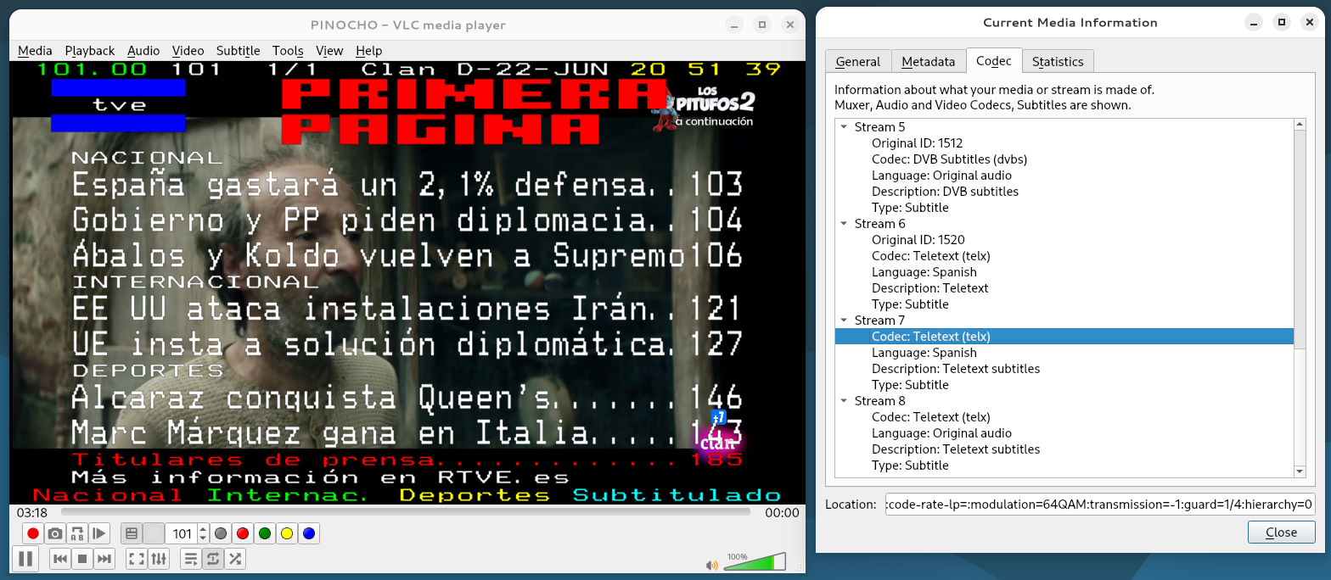Toggle teletext activation button
The height and width of the screenshot is (580, 1331).
pos(132,533)
